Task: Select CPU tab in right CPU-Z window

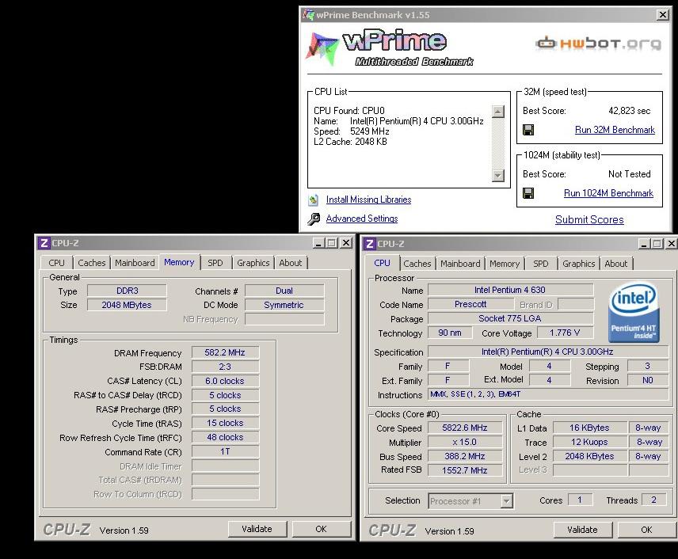Action: (383, 263)
